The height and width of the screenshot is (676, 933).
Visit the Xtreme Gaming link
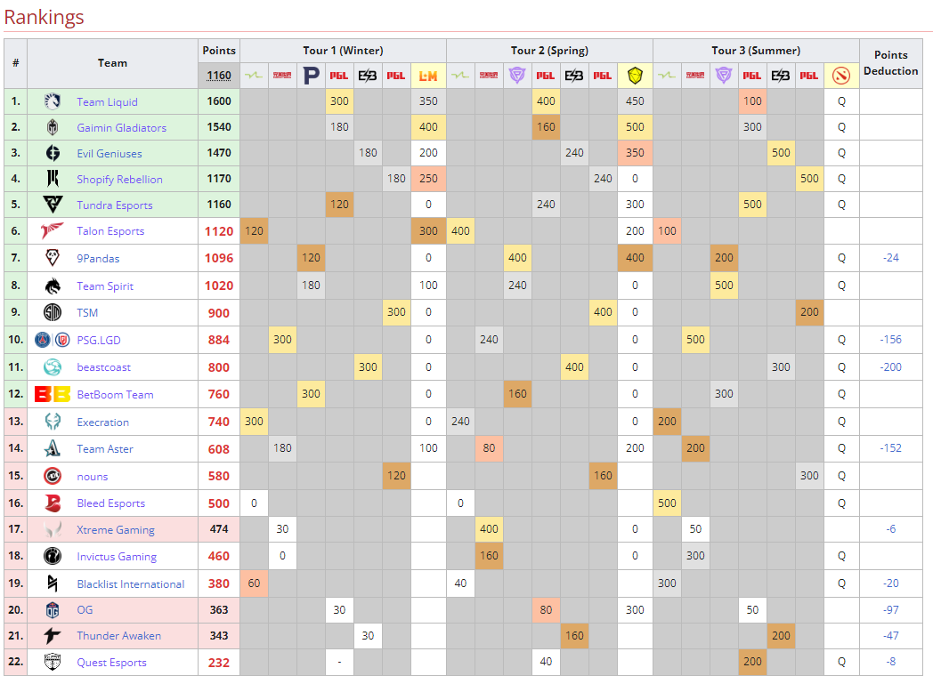(116, 529)
